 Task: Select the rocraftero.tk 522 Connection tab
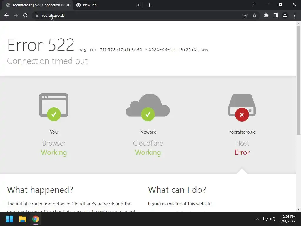point(38,5)
